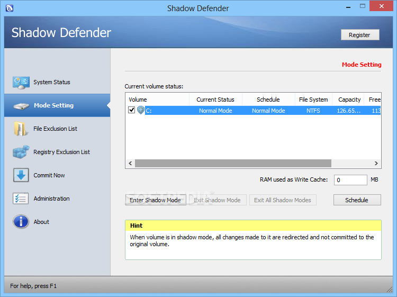
Task: Click the Exit Shadow Mode button
Action: pyautogui.click(x=218, y=200)
